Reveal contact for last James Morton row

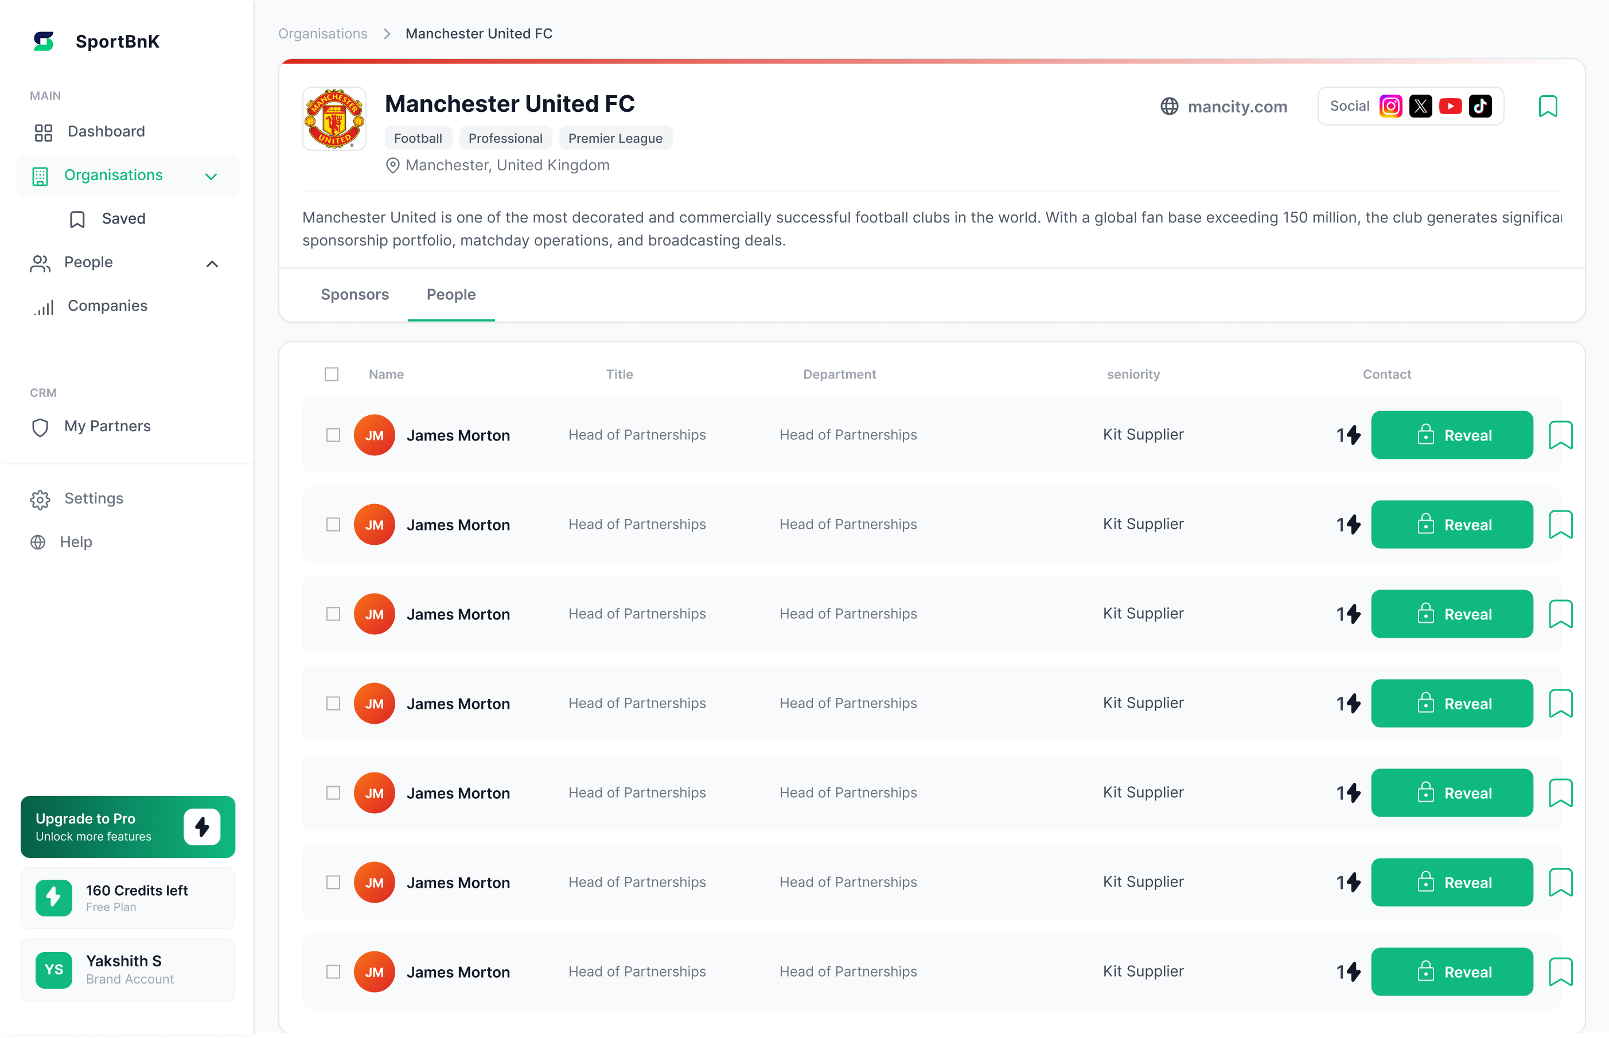click(1452, 971)
